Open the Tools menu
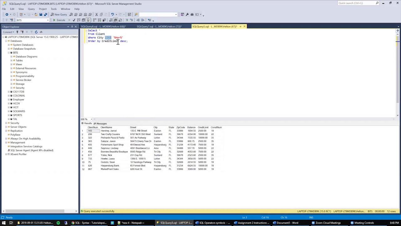Viewport: 401px width, 226px height. [54, 9]
